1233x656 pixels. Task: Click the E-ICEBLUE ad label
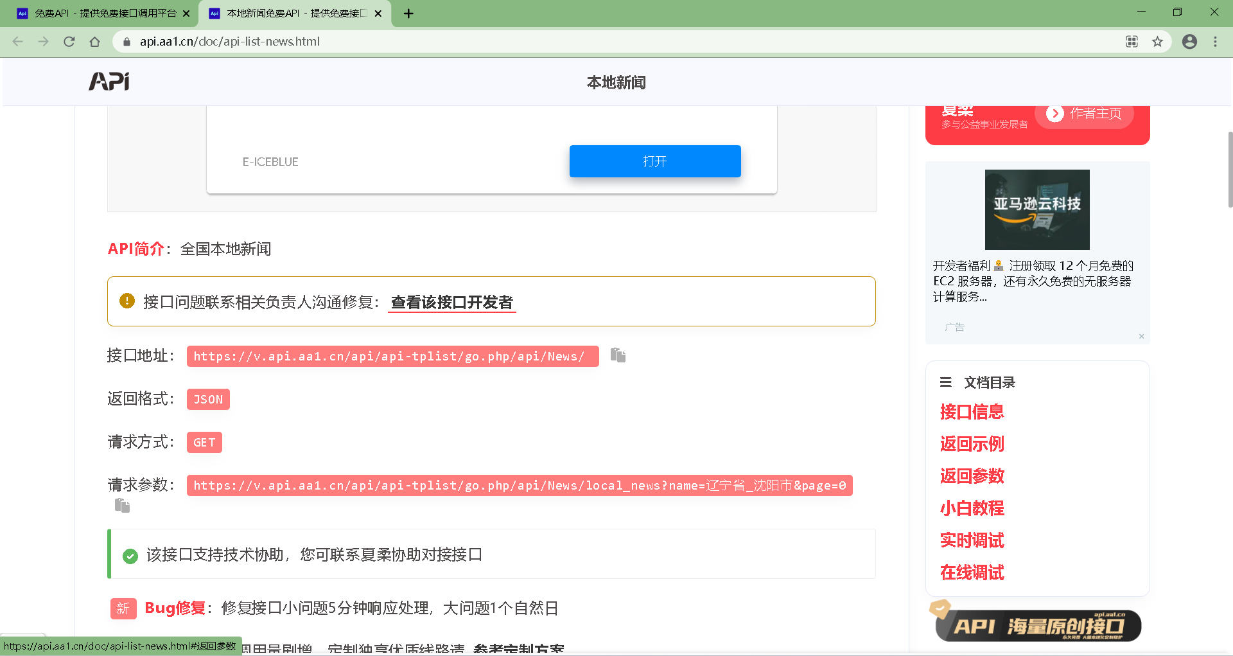pyautogui.click(x=270, y=162)
